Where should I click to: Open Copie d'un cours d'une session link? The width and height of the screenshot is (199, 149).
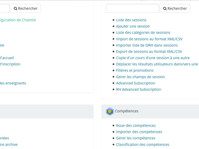(x=153, y=58)
